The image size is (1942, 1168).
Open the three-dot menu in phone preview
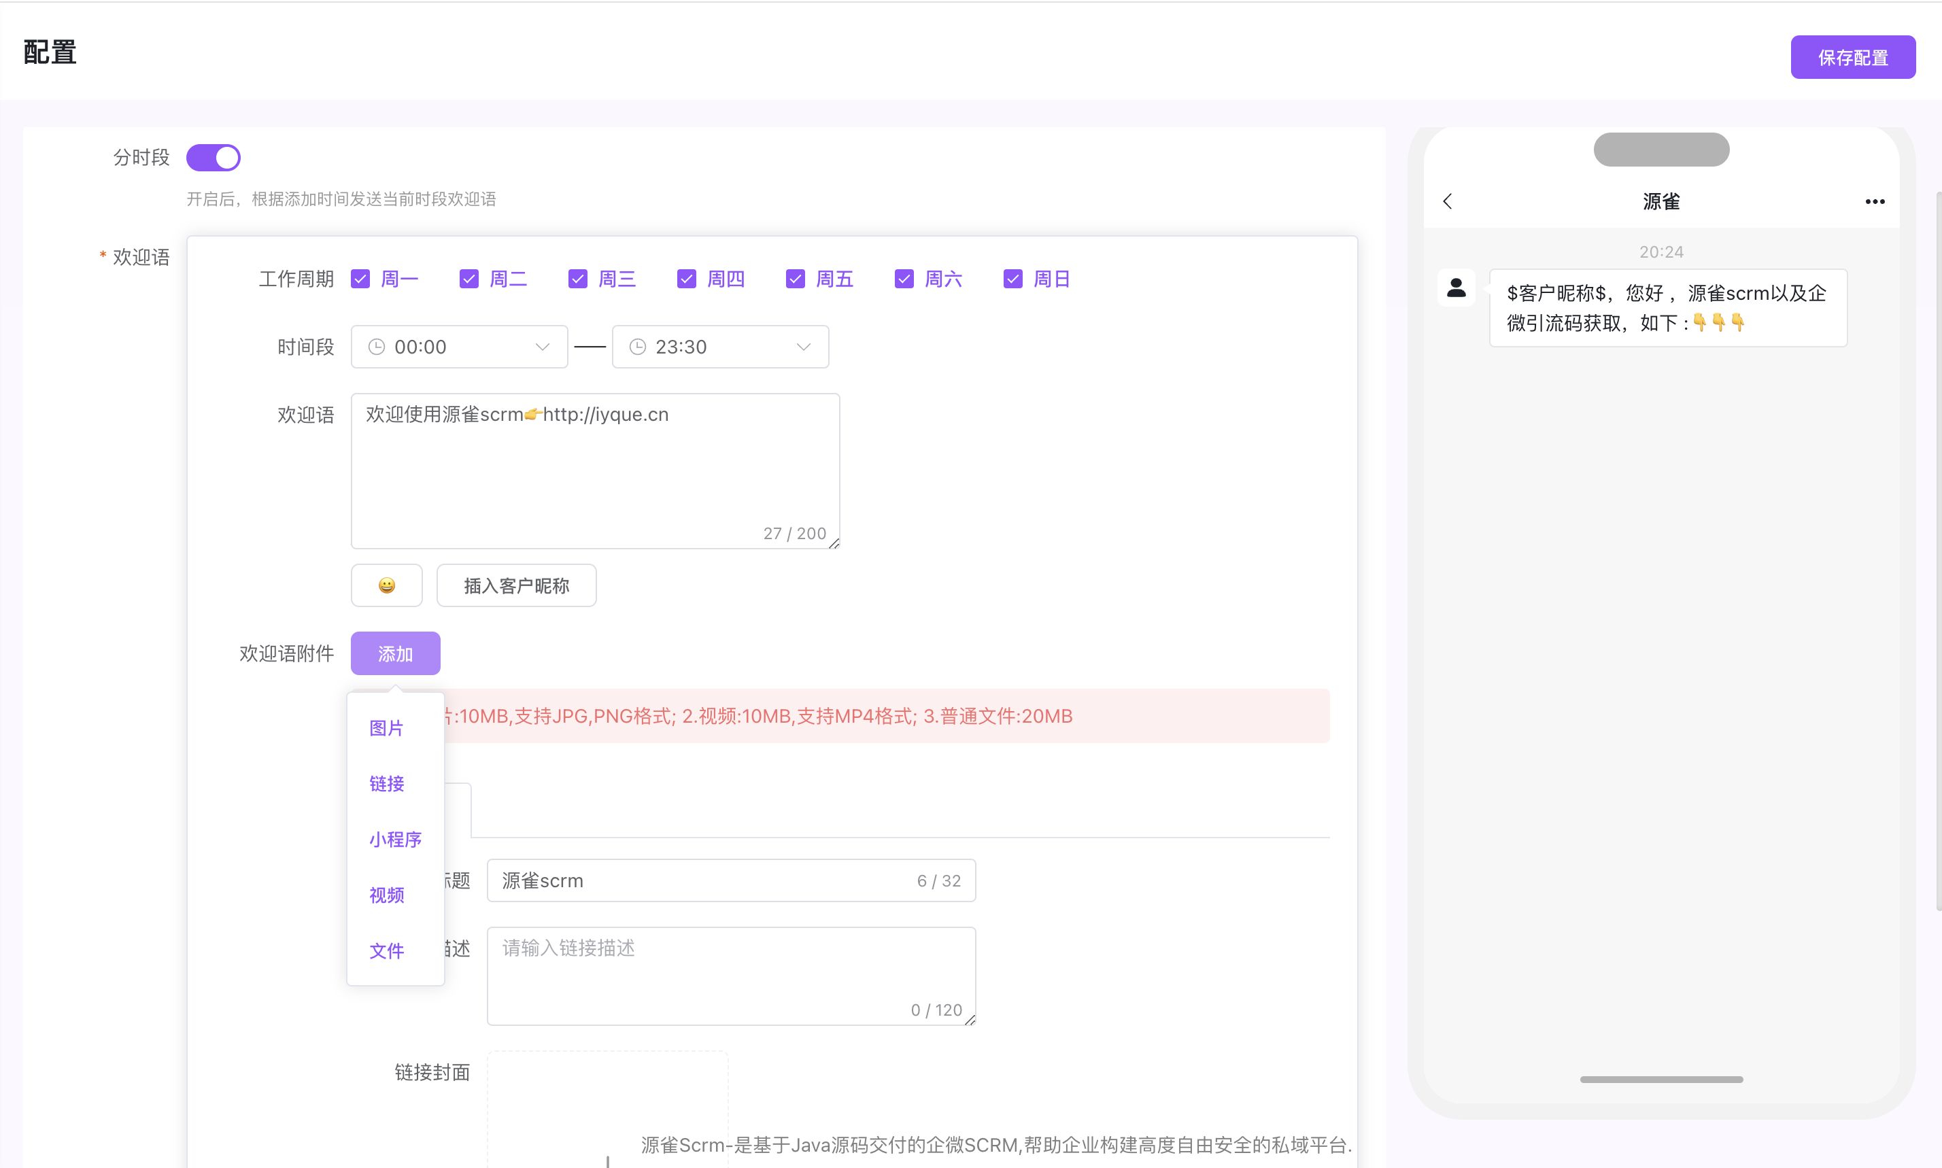point(1874,201)
